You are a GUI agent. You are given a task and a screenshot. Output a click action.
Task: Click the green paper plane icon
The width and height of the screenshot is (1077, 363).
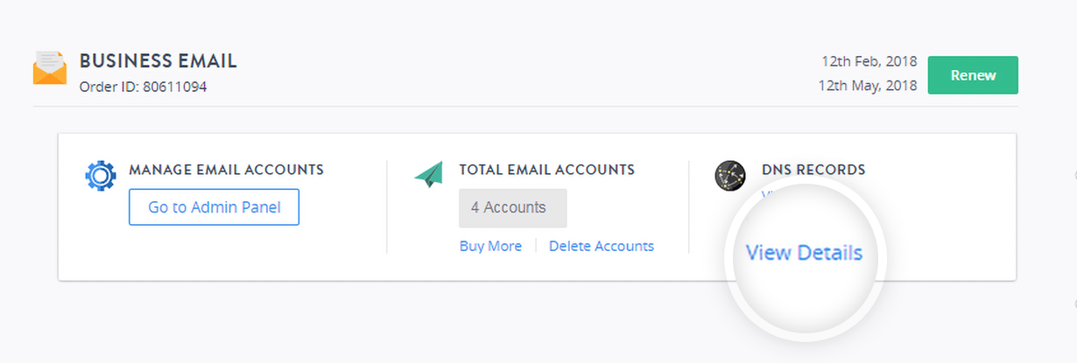(429, 173)
